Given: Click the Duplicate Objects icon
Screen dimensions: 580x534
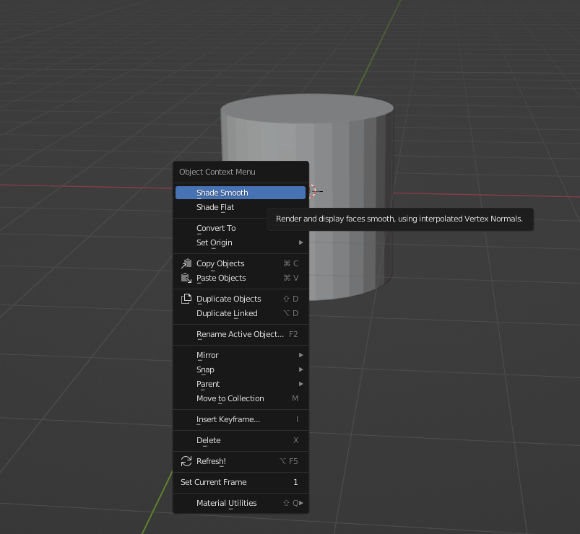Looking at the screenshot, I should coord(186,299).
